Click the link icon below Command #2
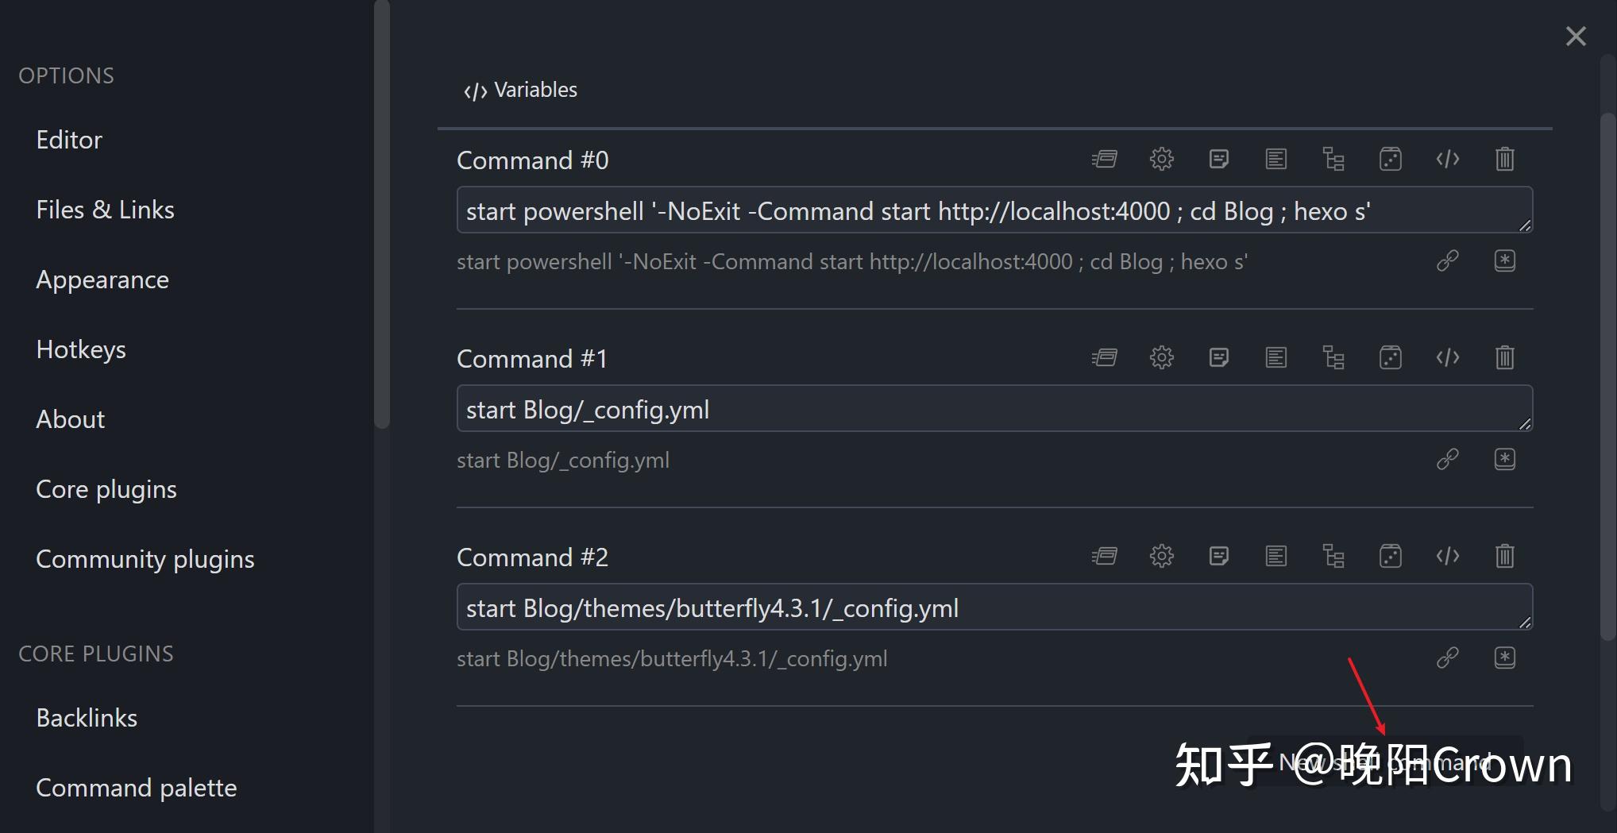 tap(1447, 658)
